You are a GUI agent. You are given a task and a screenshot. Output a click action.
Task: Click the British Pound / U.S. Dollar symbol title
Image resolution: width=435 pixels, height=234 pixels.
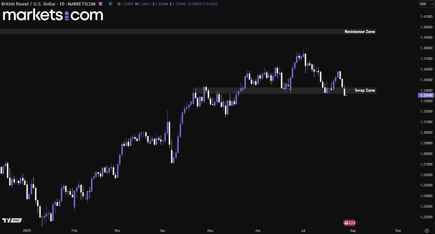(x=28, y=4)
